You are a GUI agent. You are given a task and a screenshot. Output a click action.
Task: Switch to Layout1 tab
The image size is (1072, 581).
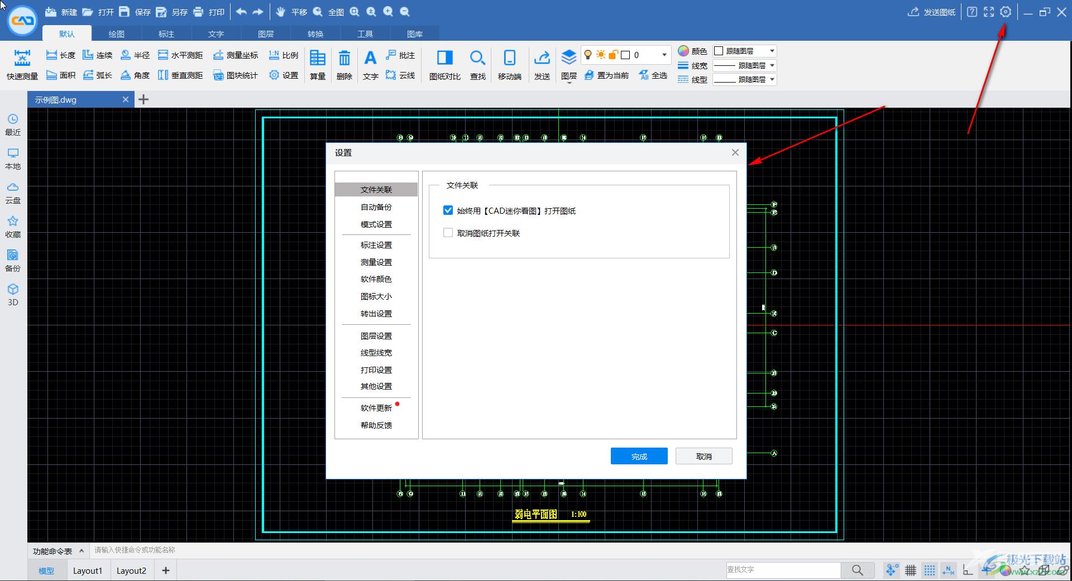[88, 570]
